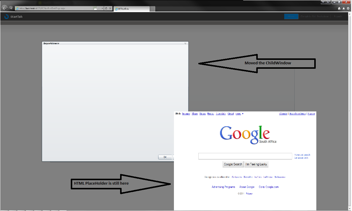The height and width of the screenshot is (211, 352).
Task: Focus the Google search text box
Action: [245, 156]
